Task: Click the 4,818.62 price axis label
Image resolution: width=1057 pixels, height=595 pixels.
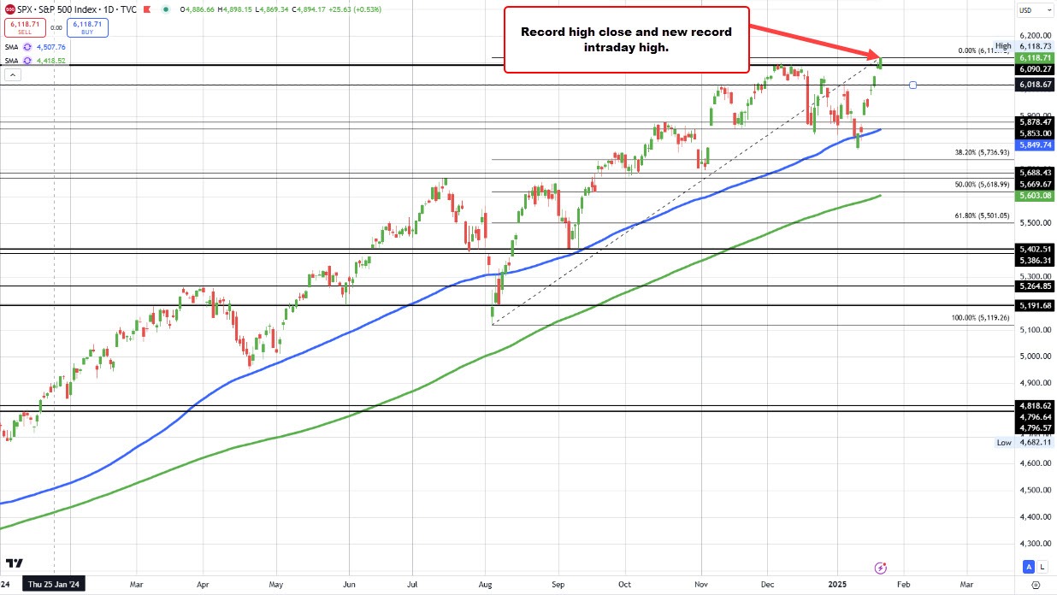Action: click(x=1035, y=406)
